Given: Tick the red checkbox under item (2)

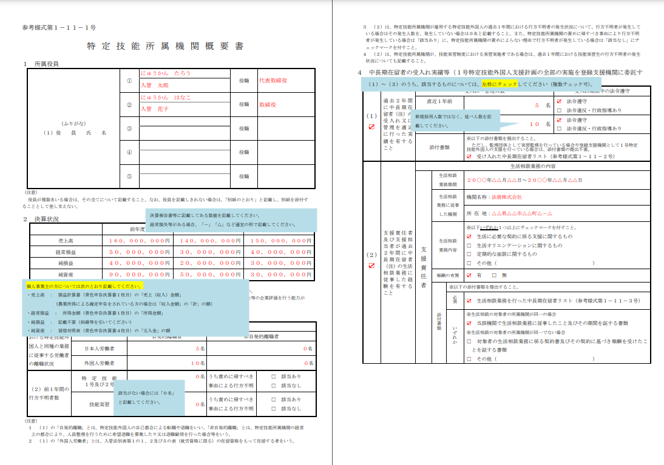Looking at the screenshot, I should (371, 266).
